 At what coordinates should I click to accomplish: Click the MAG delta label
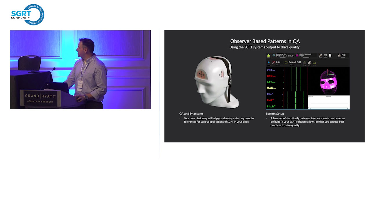(x=271, y=88)
